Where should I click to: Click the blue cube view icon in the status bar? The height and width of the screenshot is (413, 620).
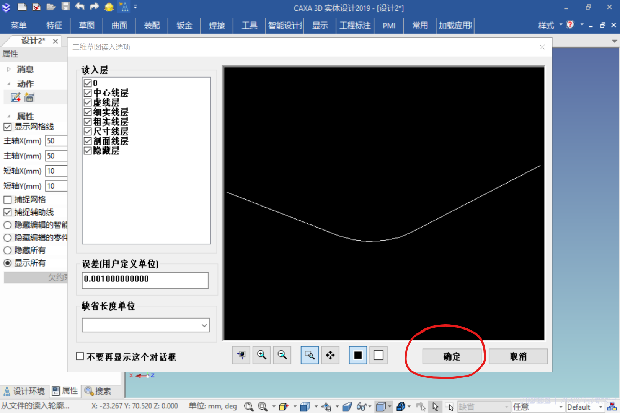pyautogui.click(x=305, y=406)
